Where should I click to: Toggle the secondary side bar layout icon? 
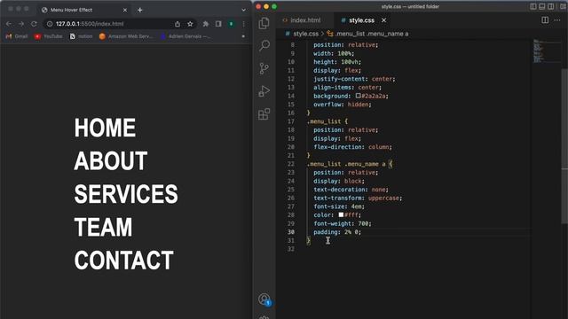click(x=550, y=6)
